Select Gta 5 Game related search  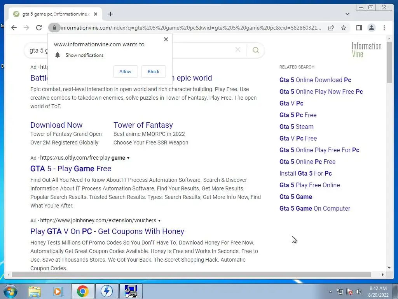pos(296,197)
